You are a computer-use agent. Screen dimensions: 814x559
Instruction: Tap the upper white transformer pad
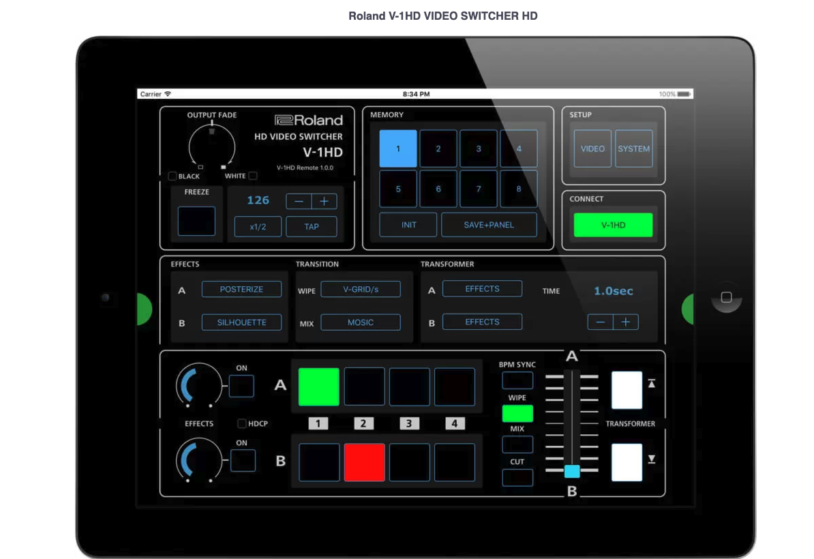(x=627, y=390)
